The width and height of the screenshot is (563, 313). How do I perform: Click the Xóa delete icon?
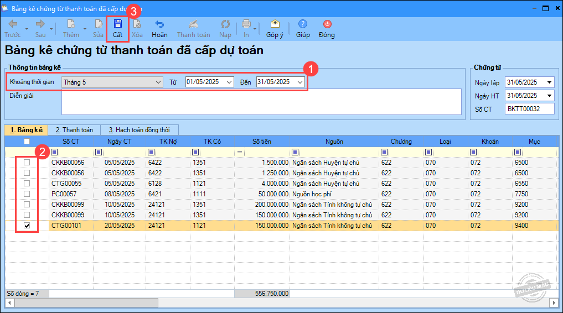tap(137, 25)
